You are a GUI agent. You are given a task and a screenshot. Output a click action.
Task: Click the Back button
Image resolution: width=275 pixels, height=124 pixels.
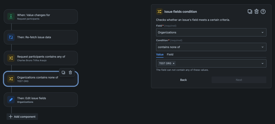click(x=183, y=80)
